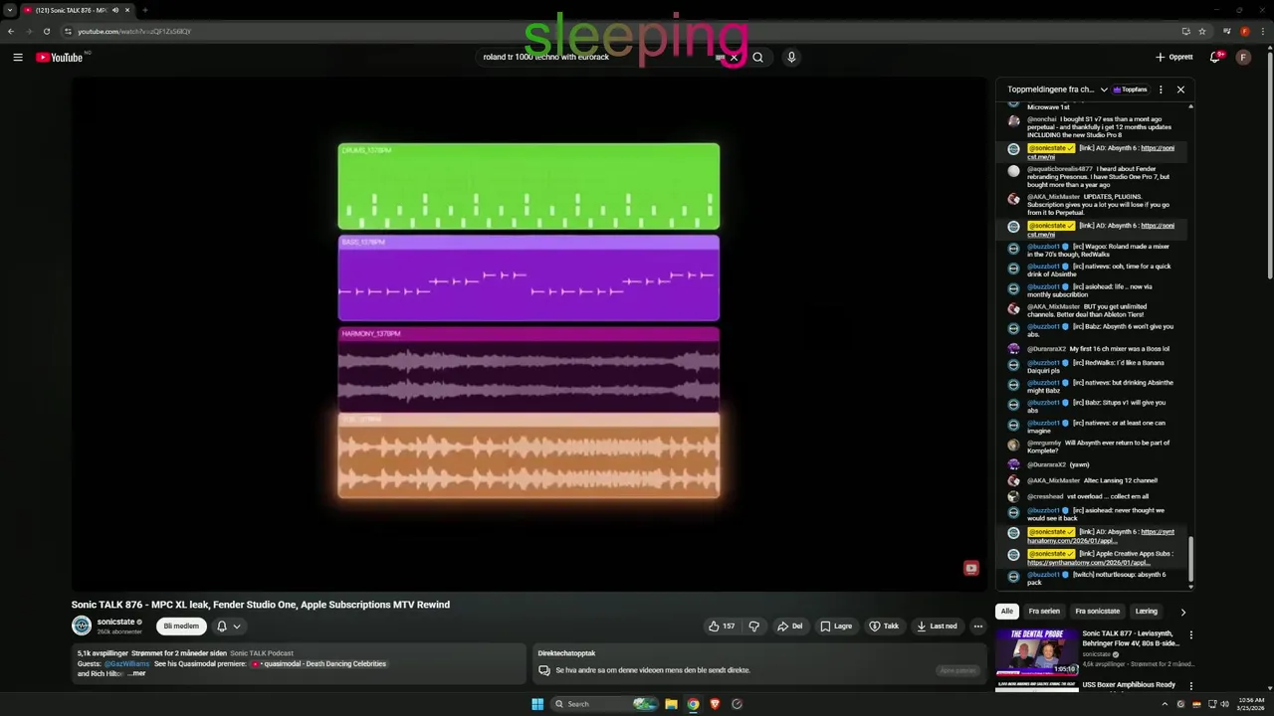Reload the page in the browser toolbar

click(x=47, y=31)
